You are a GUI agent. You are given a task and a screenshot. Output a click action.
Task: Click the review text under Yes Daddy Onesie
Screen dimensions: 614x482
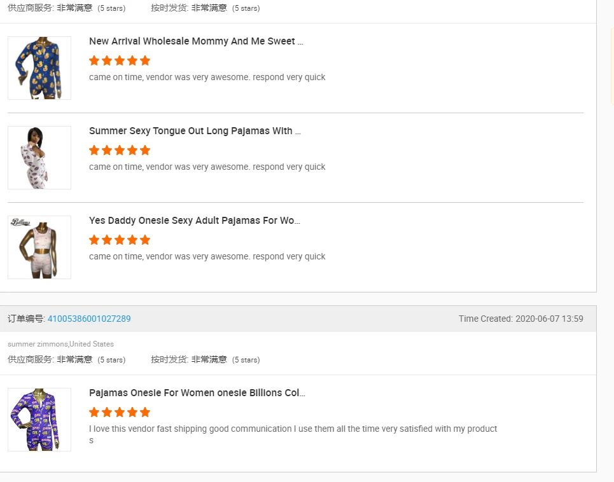[x=207, y=257]
